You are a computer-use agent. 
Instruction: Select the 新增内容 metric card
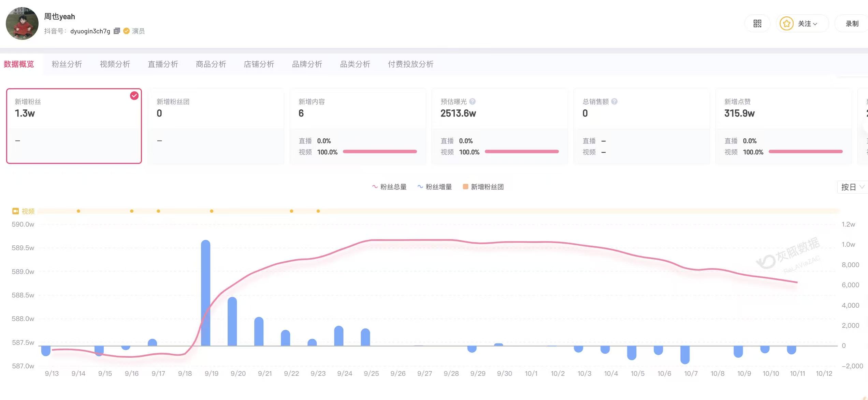click(x=358, y=126)
